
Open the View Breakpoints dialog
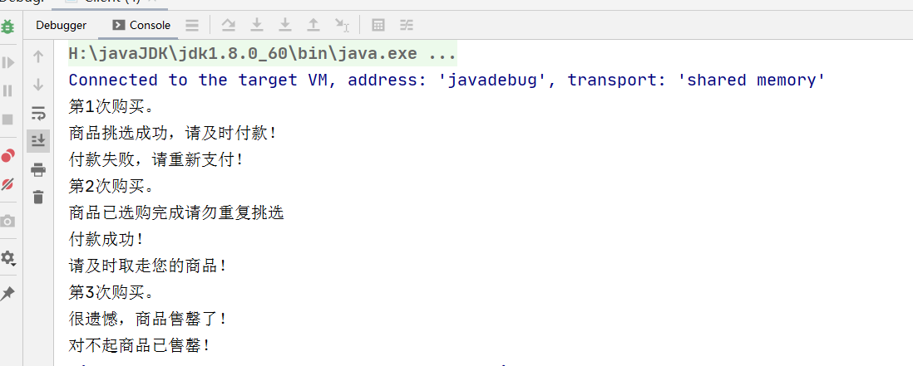tap(7, 156)
